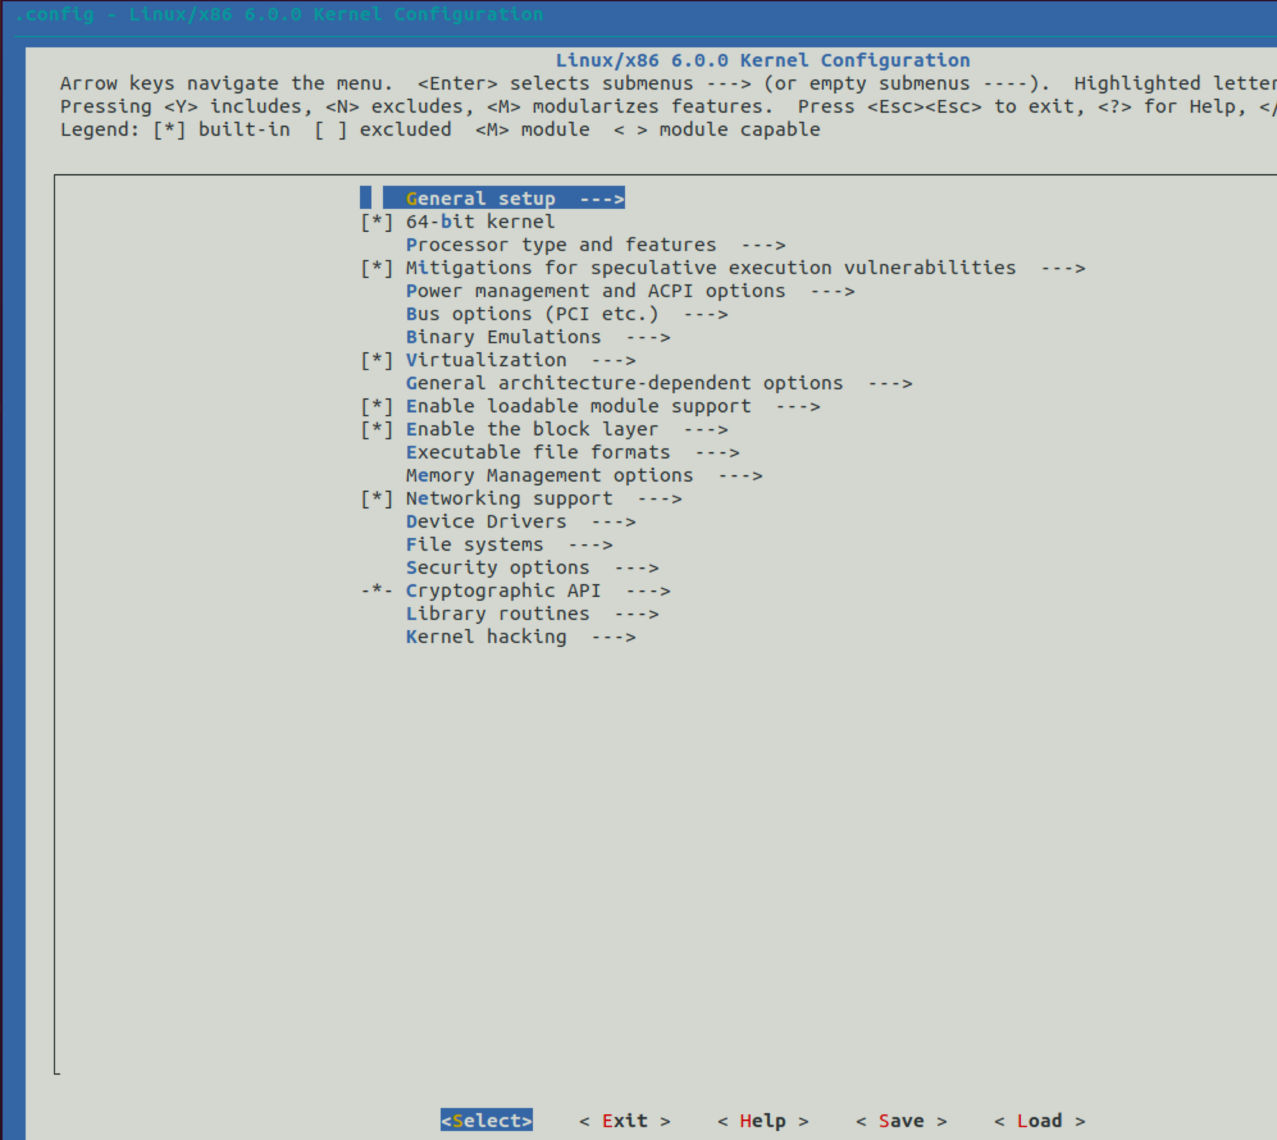Click the Save button

tap(900, 1121)
